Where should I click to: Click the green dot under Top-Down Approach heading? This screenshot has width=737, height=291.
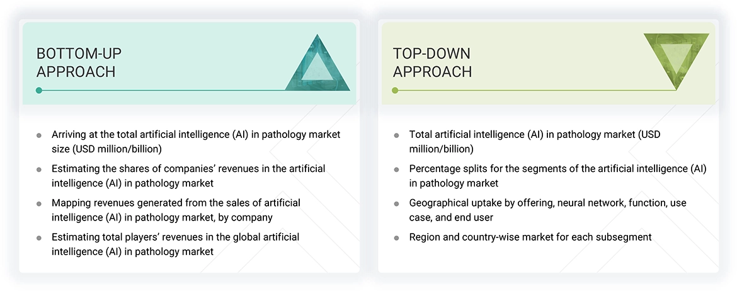click(x=395, y=91)
